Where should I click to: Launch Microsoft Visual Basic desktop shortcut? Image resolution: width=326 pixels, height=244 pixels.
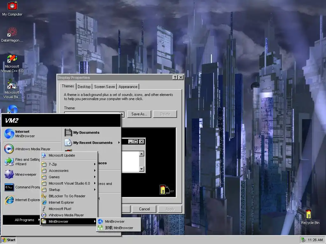(12, 89)
